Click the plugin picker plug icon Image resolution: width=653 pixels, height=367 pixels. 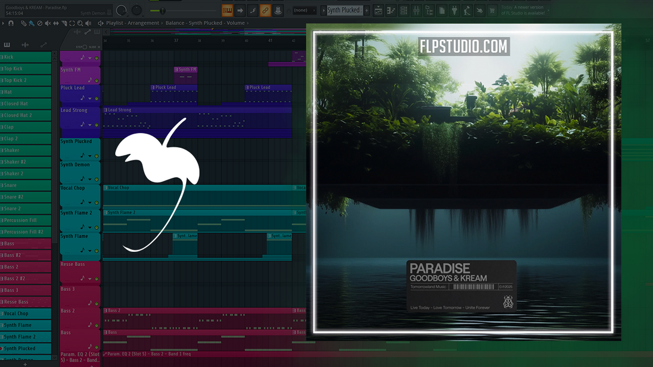[x=454, y=10]
